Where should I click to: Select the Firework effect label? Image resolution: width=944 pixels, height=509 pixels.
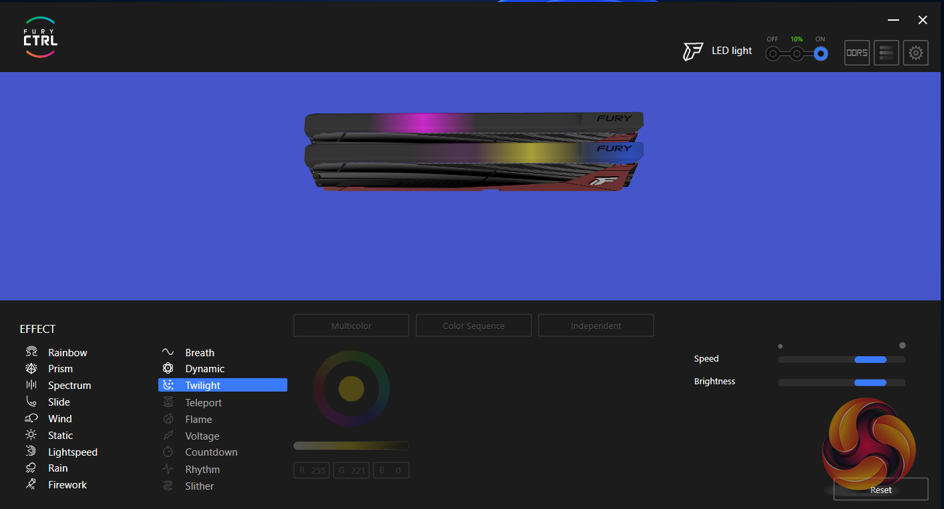[67, 485]
